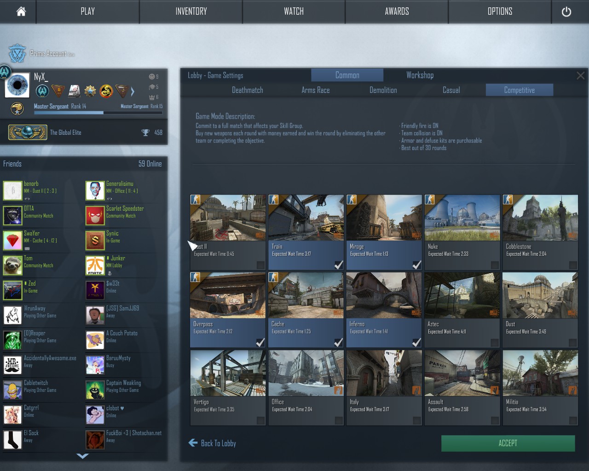Click Cabletwitch's avatar
Screen dimensions: 589x471
click(12, 390)
